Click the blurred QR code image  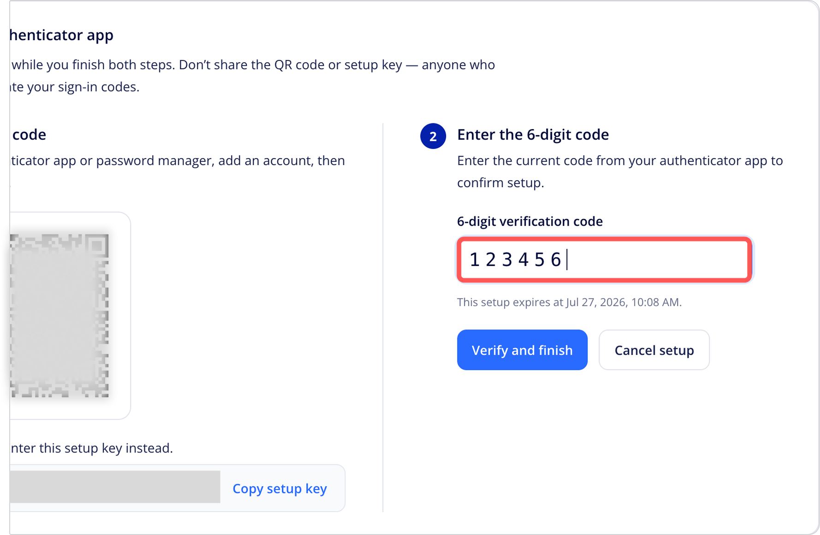click(59, 316)
